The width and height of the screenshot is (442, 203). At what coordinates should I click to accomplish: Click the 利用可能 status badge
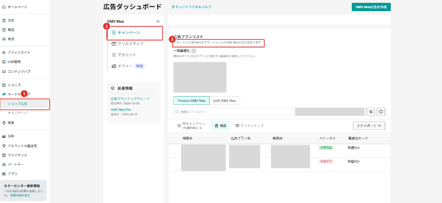click(326, 147)
